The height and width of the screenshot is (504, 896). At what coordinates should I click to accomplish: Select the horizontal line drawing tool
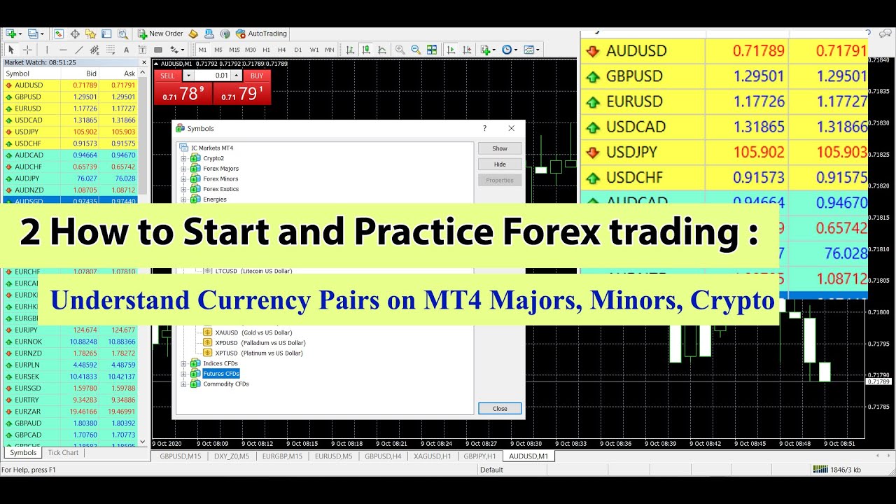click(63, 50)
